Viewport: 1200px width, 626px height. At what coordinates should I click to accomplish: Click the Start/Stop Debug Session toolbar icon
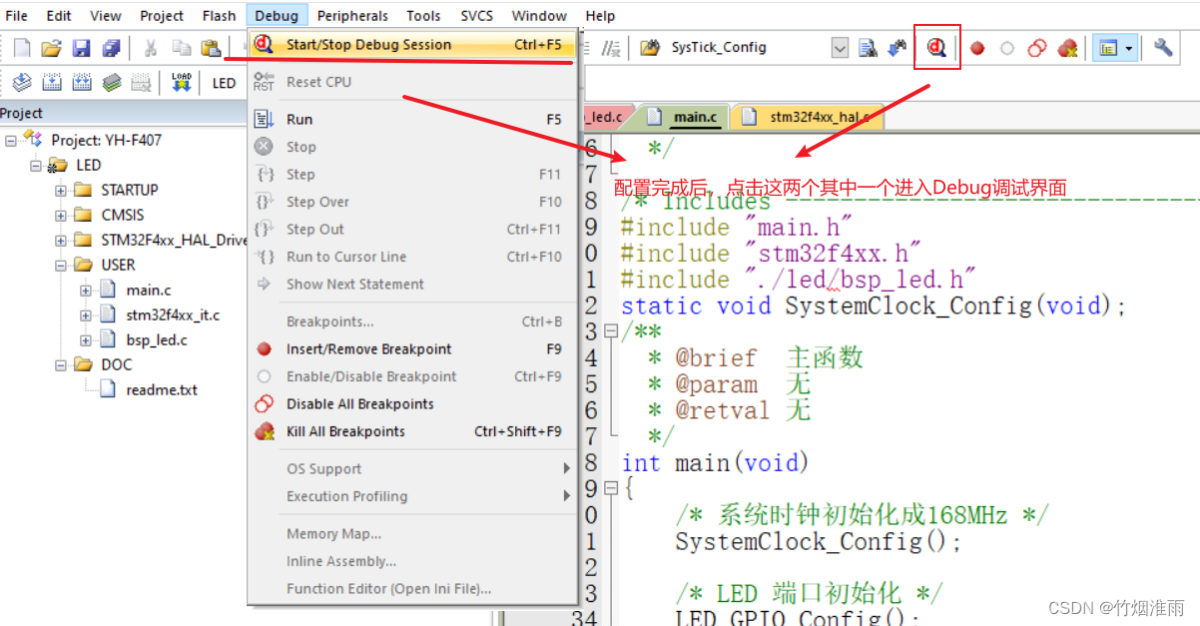936,47
